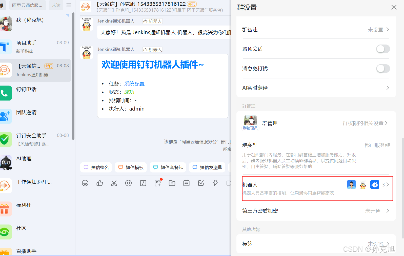
Task: Click the emoji smiley icon in toolbar
Action: pos(85,183)
